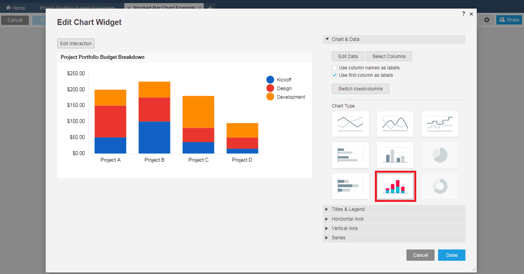Switch to the Home tab
The image size is (524, 274).
pyautogui.click(x=16, y=8)
